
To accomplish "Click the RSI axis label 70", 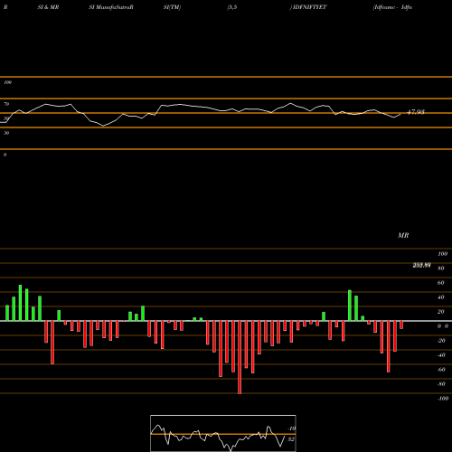I will [x=6, y=104].
